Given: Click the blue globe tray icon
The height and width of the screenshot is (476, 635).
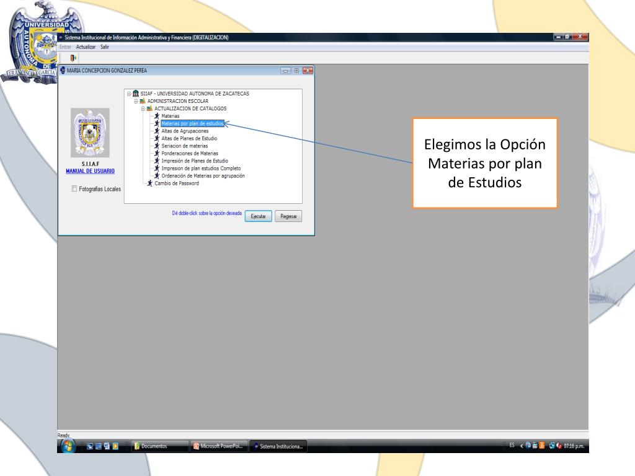Looking at the screenshot, I should point(528,446).
